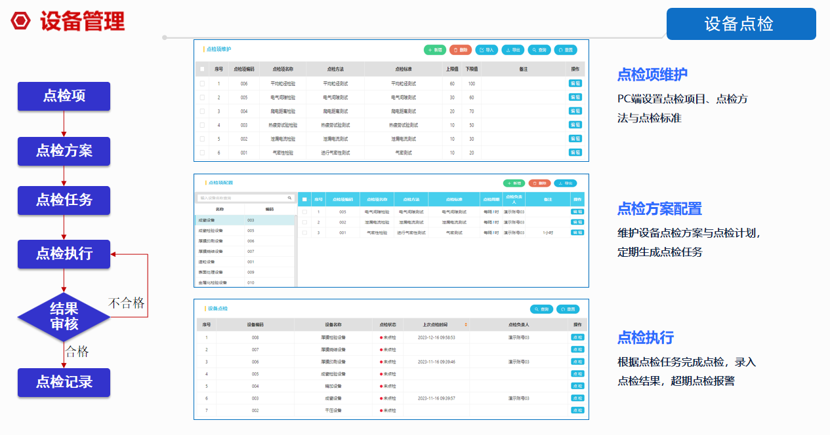Click the device name search input field

click(240, 197)
